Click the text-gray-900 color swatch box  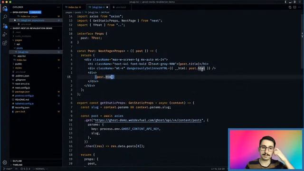(150, 64)
